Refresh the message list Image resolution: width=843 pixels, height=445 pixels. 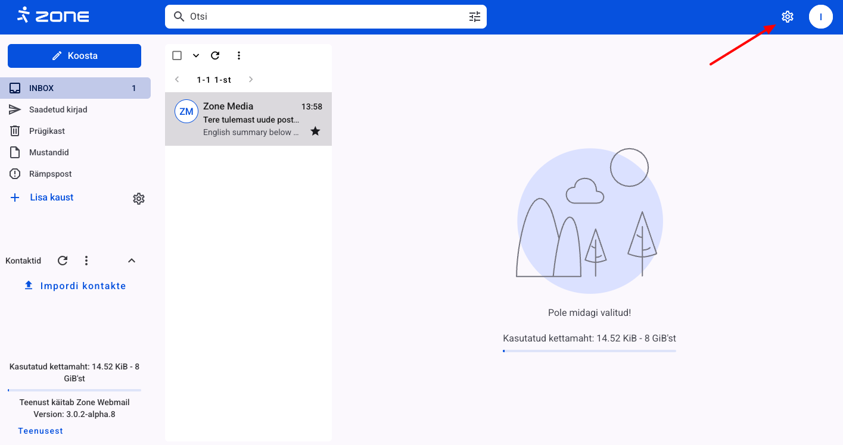click(x=215, y=55)
